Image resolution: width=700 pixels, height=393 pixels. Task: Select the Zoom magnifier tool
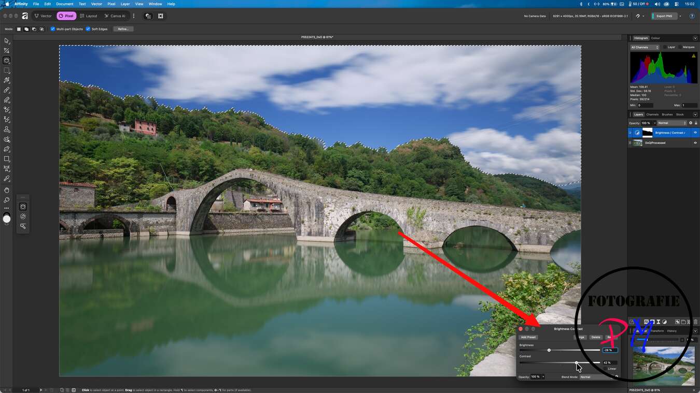point(7,200)
